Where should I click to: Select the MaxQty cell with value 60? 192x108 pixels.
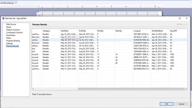(x=124, y=63)
